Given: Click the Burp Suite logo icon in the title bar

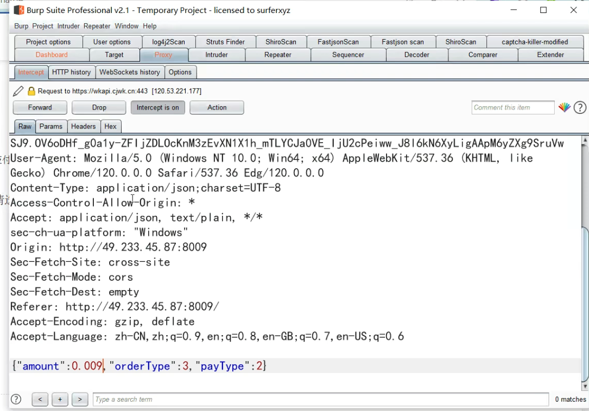Looking at the screenshot, I should coord(19,10).
